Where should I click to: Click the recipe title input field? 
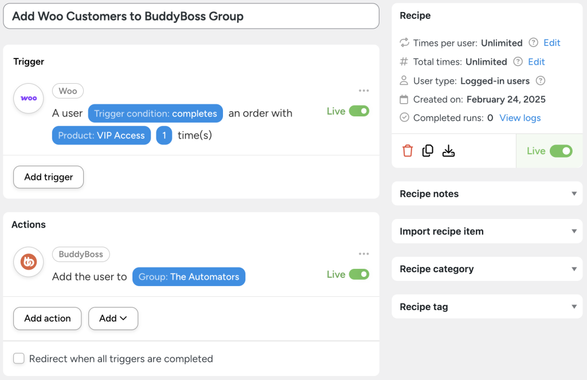tap(191, 16)
